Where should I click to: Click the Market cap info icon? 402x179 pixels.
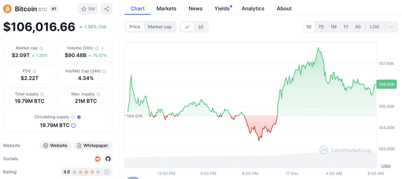coord(41,48)
